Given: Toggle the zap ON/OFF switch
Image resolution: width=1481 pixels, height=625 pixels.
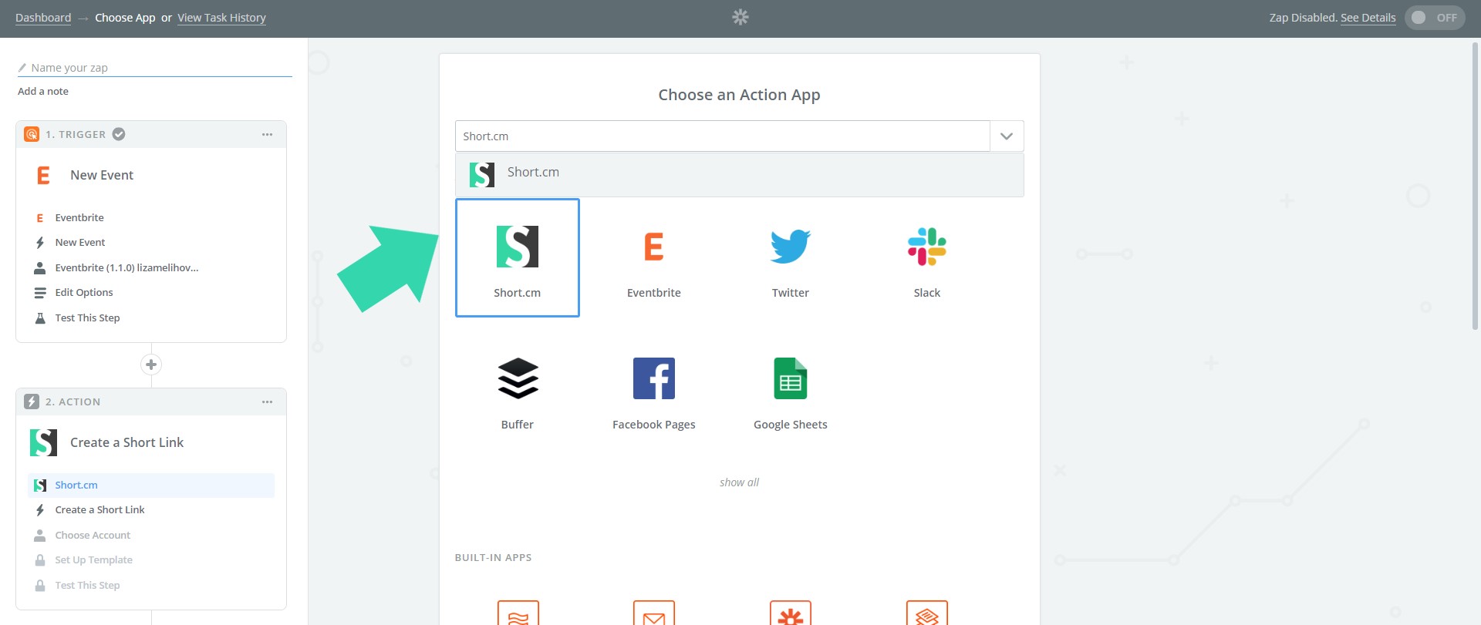Looking at the screenshot, I should [1435, 17].
